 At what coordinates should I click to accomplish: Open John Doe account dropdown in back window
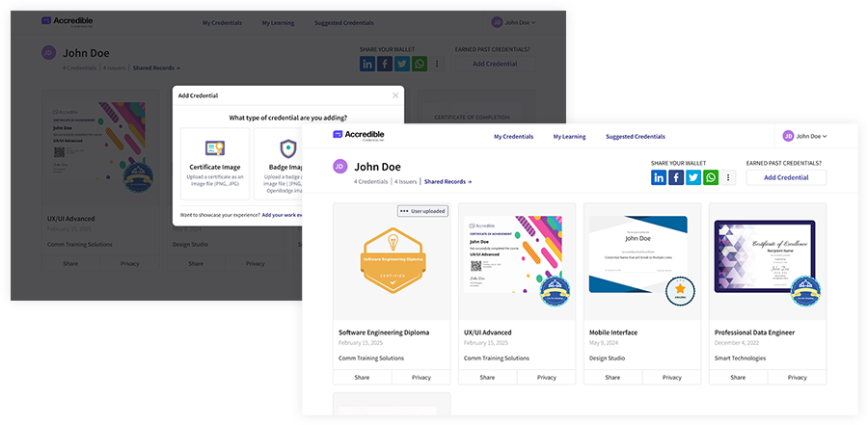[x=513, y=22]
